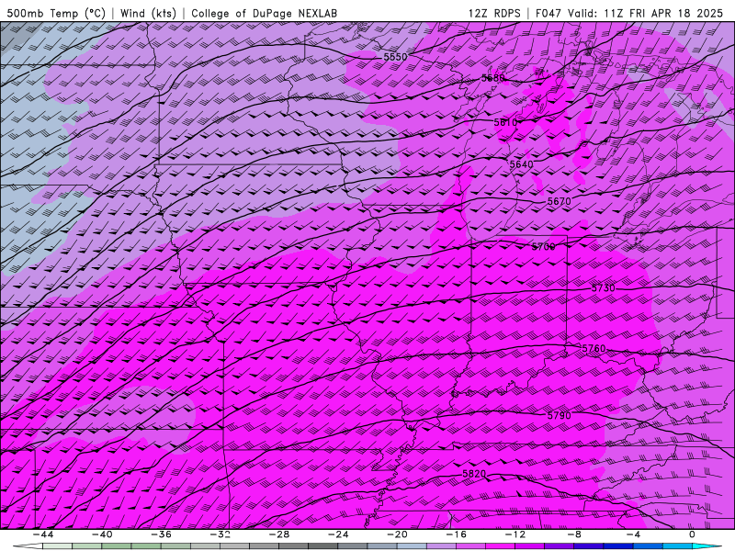Click the 5730 height contour label

(603, 288)
